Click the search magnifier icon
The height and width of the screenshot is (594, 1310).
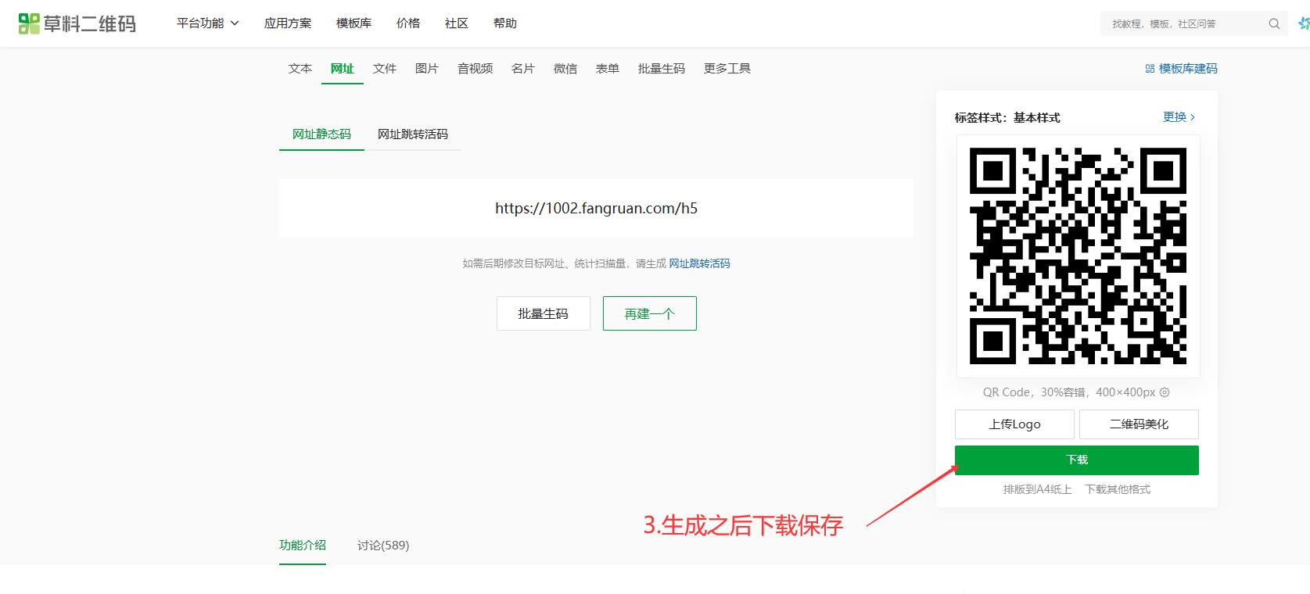click(1274, 24)
